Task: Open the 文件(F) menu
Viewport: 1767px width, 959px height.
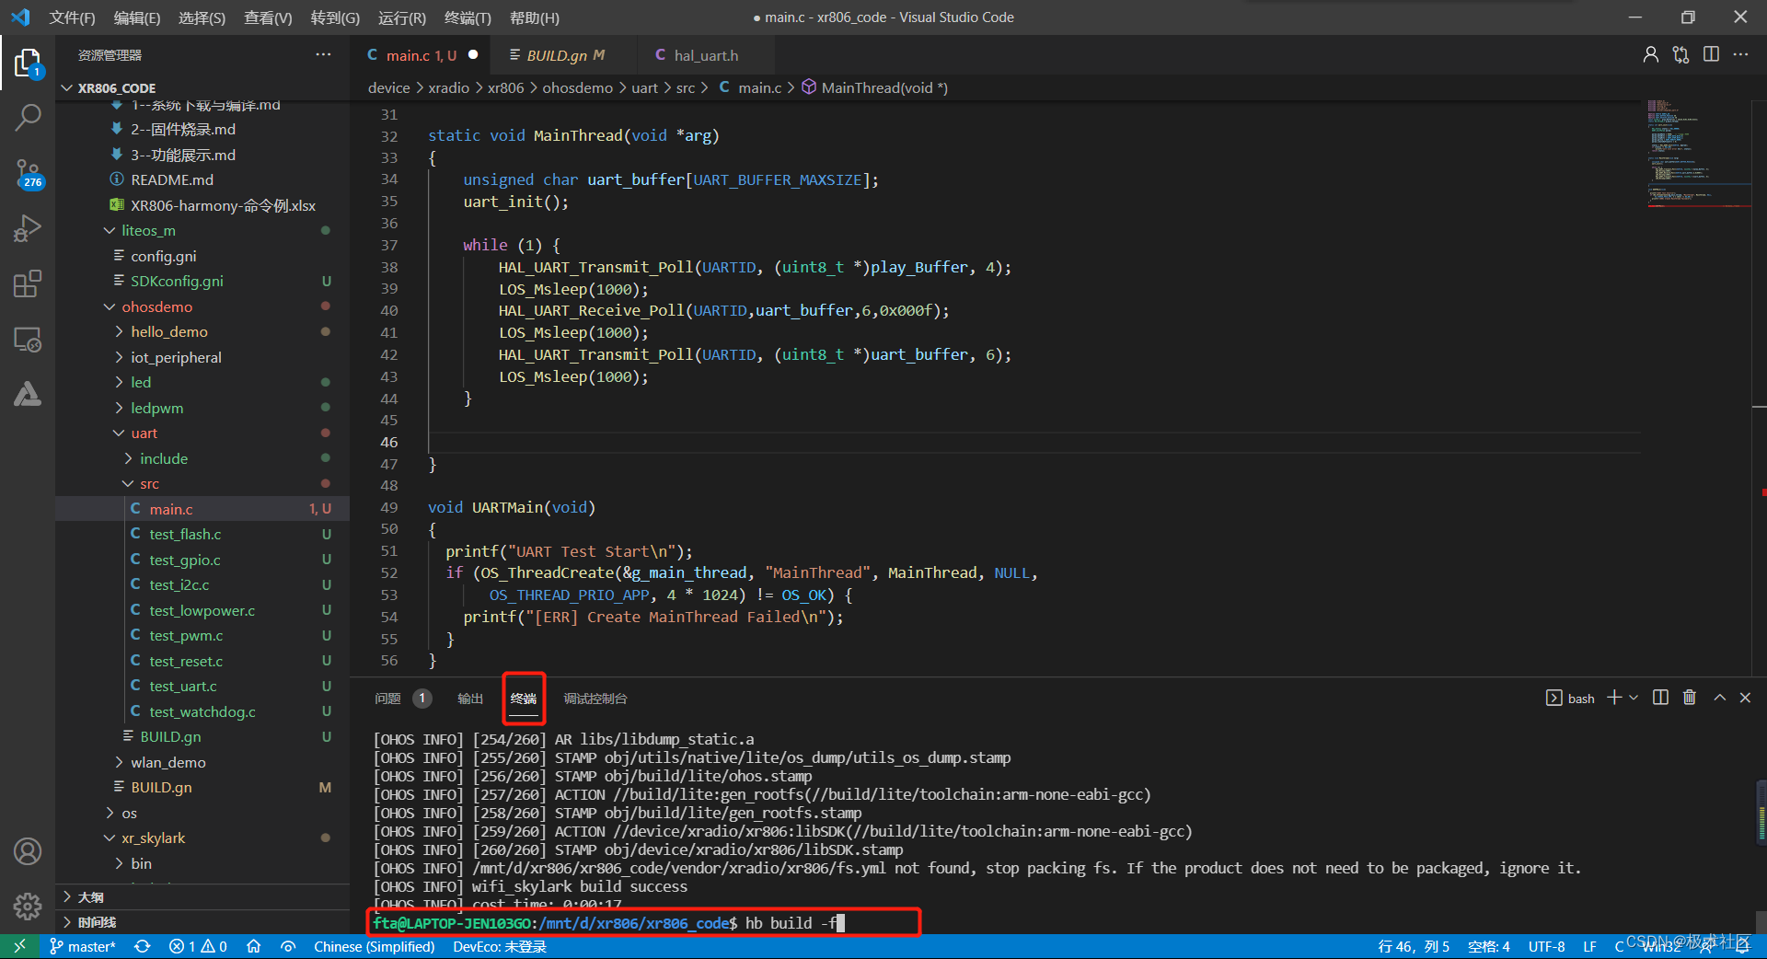Action: pyautogui.click(x=72, y=17)
